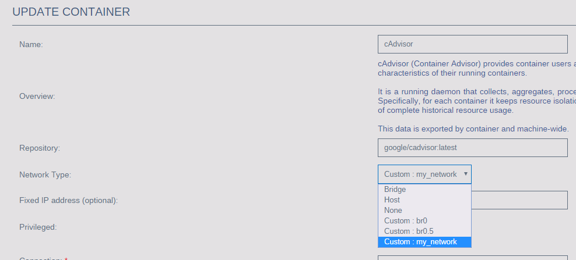Pick Custom : br0 network
This screenshot has width=576, height=260.
[x=424, y=221]
